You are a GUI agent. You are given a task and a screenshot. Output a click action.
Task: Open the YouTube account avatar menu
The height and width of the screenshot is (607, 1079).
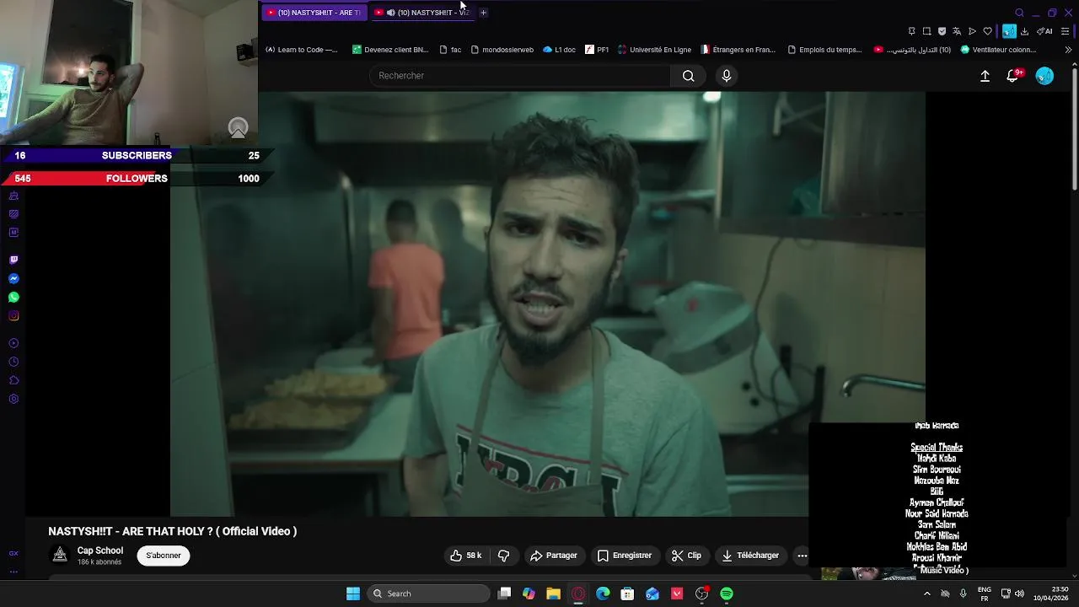pos(1044,76)
